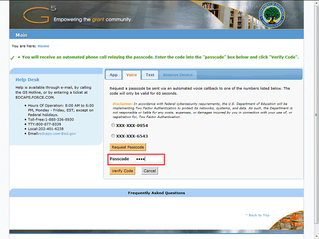This screenshot has width=319, height=239.
Task: Click the Local:202-401-6238 line
Action: pyautogui.click(x=46, y=129)
